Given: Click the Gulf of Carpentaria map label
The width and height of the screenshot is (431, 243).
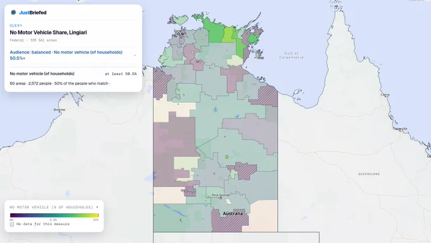Looking at the screenshot, I should (292, 55).
